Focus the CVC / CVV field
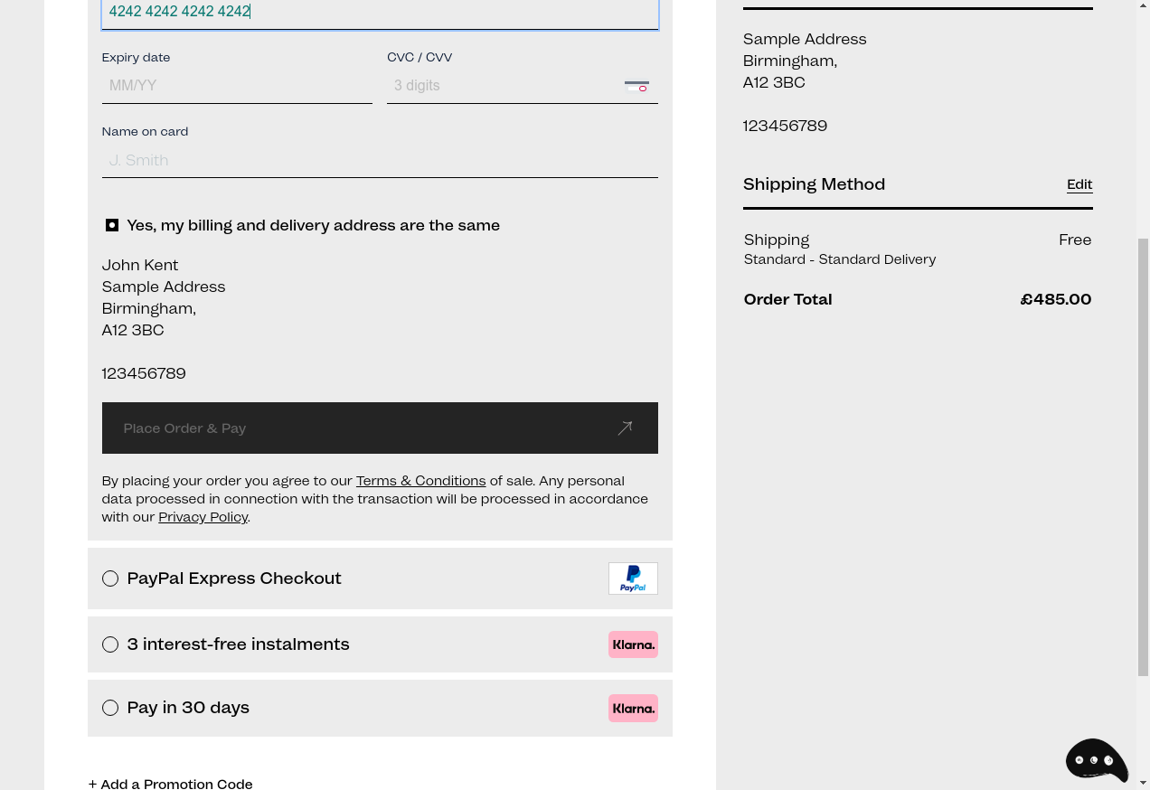Viewport: 1150px width, 790px height. [523, 86]
